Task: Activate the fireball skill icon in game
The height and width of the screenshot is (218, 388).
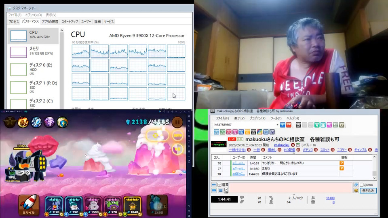Action: click(23, 122)
